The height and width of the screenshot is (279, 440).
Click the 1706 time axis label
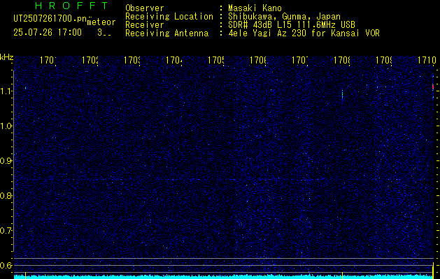click(x=258, y=60)
